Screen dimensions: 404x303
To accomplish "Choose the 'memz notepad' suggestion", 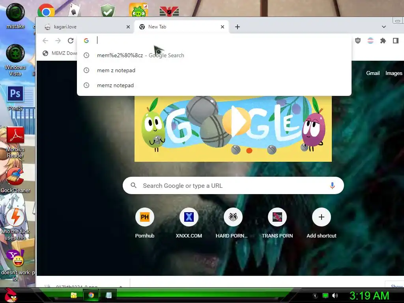I will [214, 85].
